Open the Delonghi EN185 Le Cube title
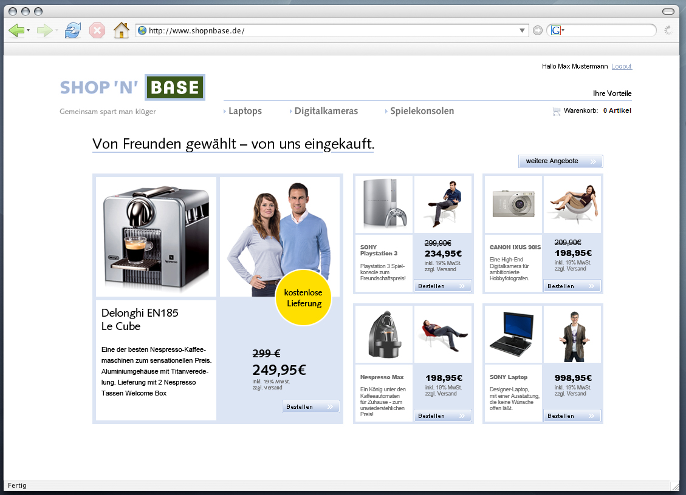The image size is (686, 495). [140, 319]
